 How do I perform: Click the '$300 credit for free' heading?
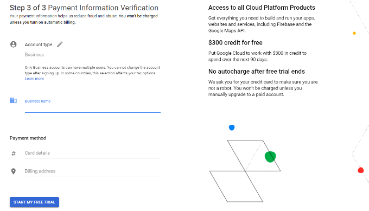(x=236, y=42)
